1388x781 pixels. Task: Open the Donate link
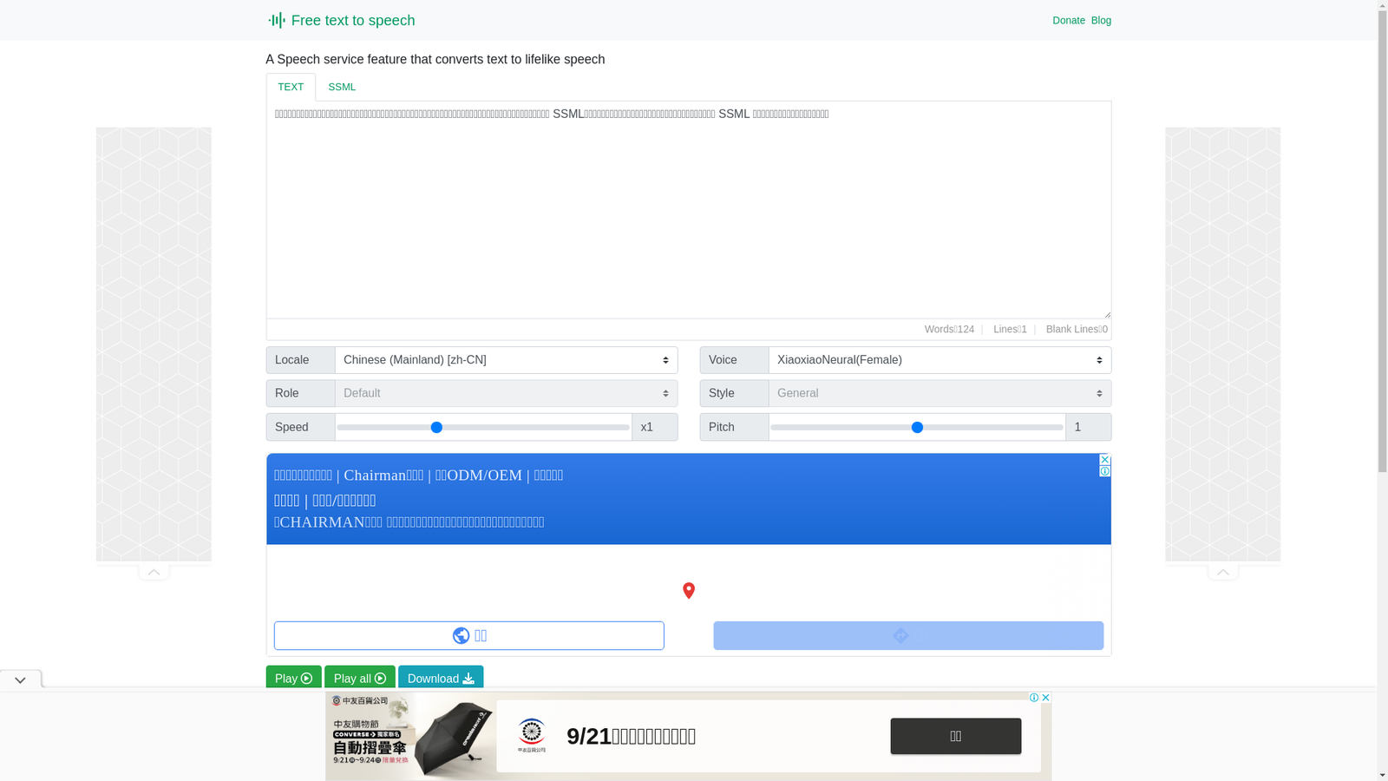tap(1068, 20)
